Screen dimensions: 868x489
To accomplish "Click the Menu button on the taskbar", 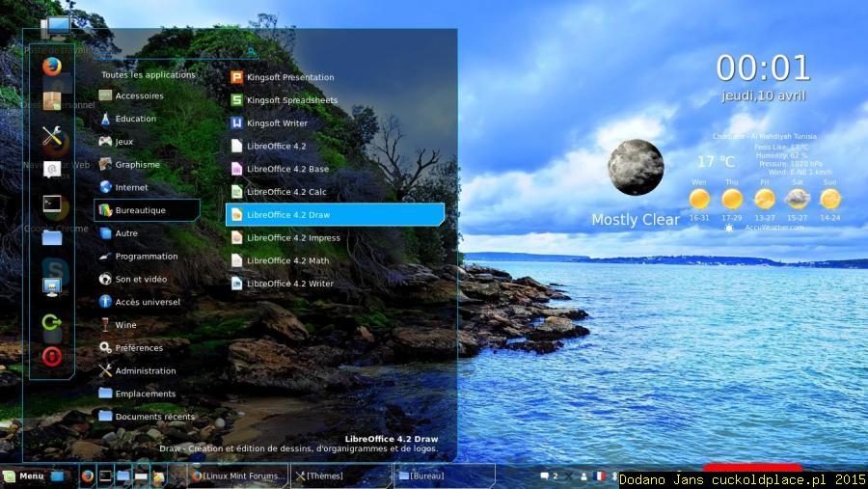I will 24,476.
